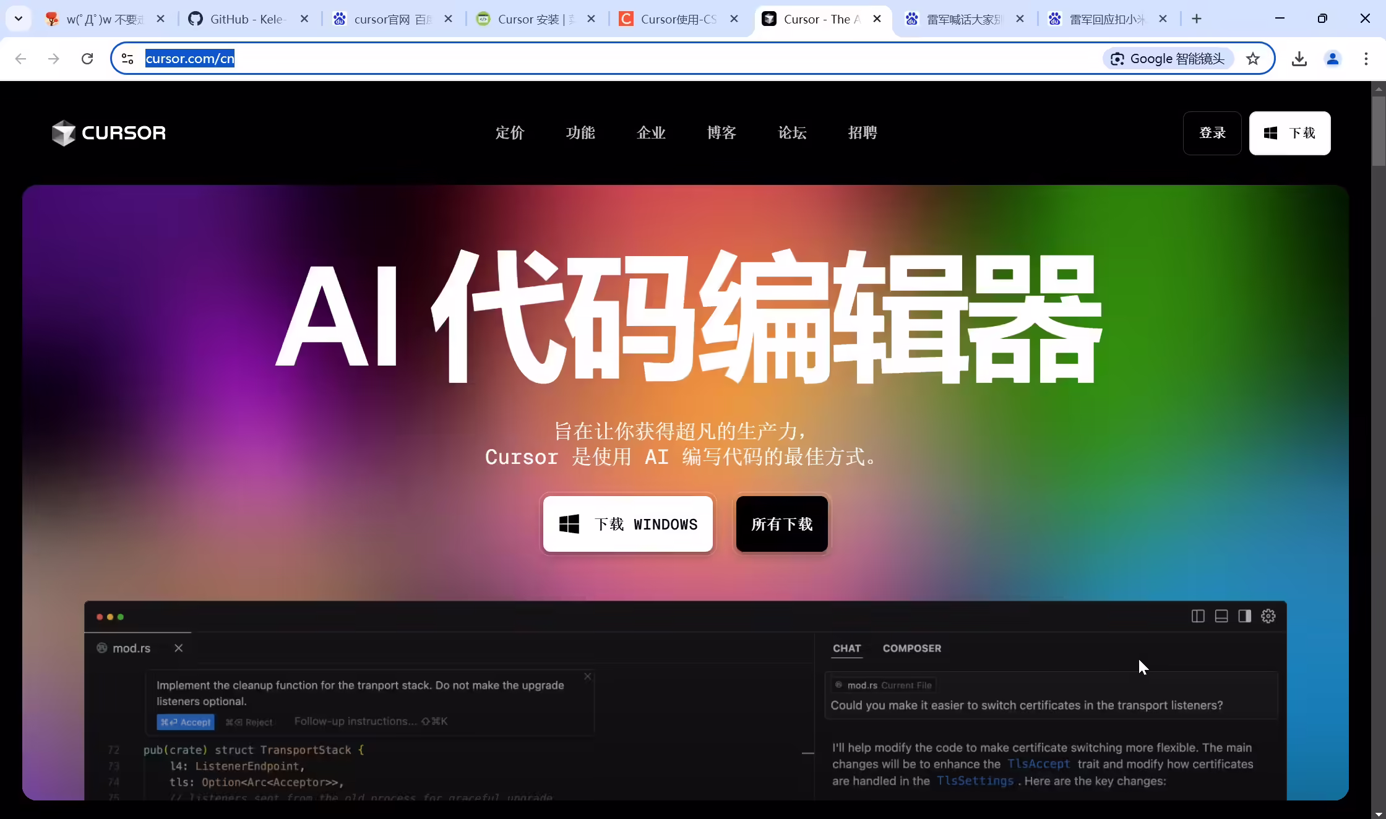
Task: Toggle the bottom panel layout icon in the preview
Action: [x=1221, y=616]
